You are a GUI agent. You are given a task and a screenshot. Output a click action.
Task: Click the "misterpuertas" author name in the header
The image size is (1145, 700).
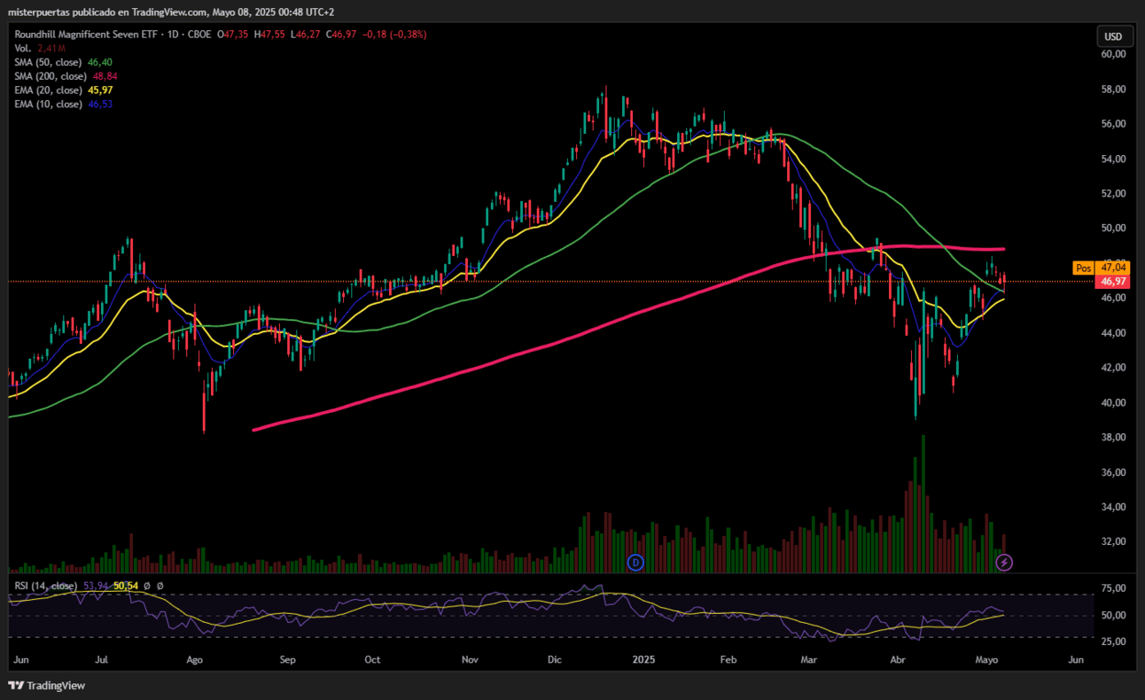38,12
